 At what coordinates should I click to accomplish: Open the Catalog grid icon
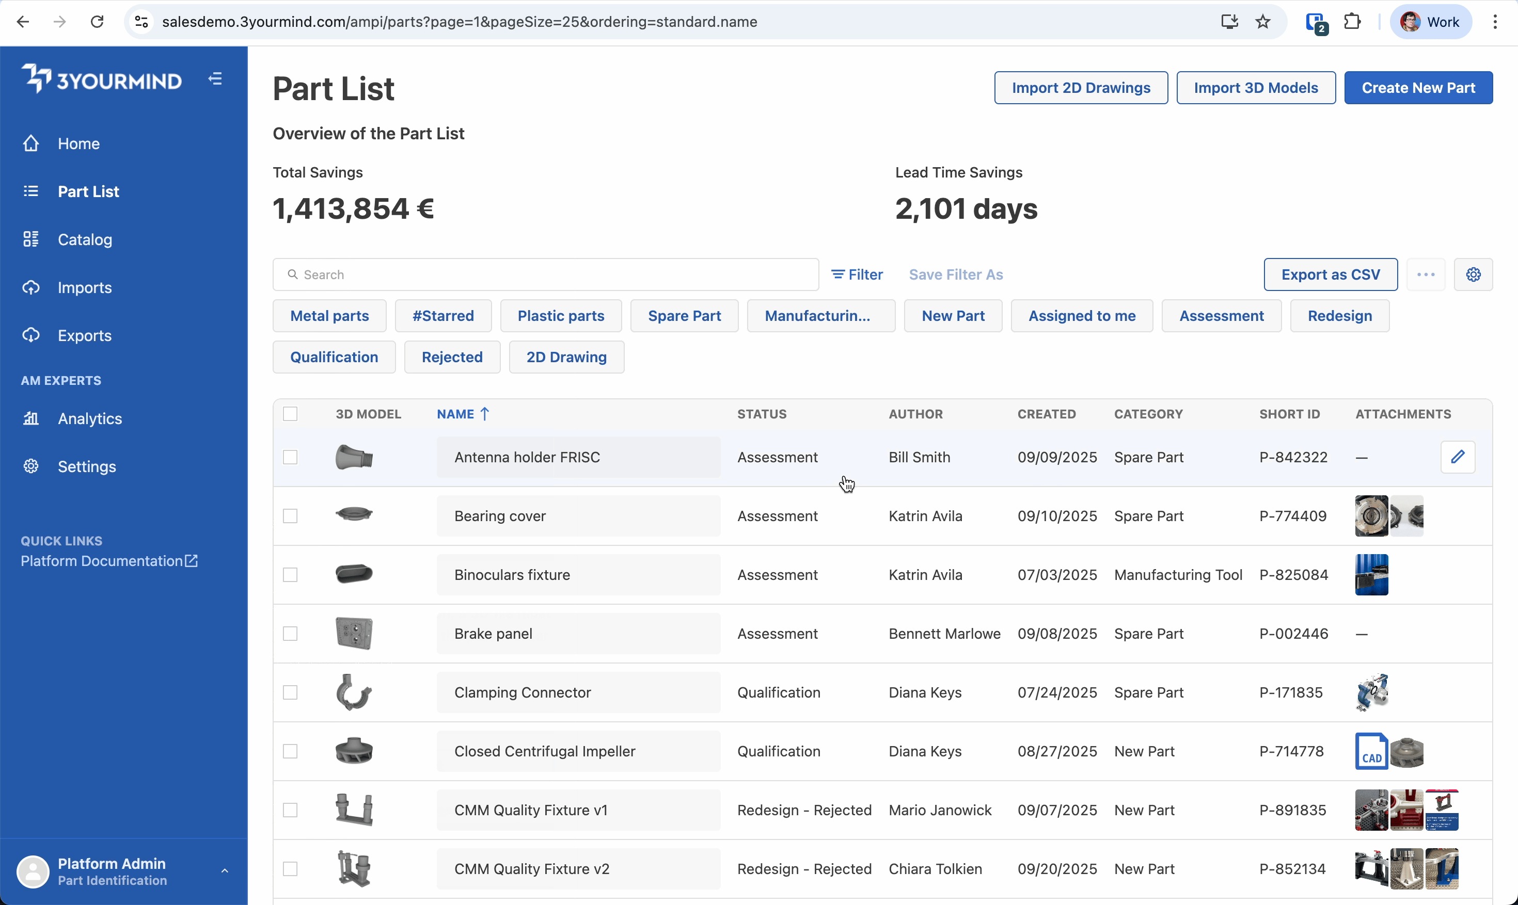click(x=31, y=239)
